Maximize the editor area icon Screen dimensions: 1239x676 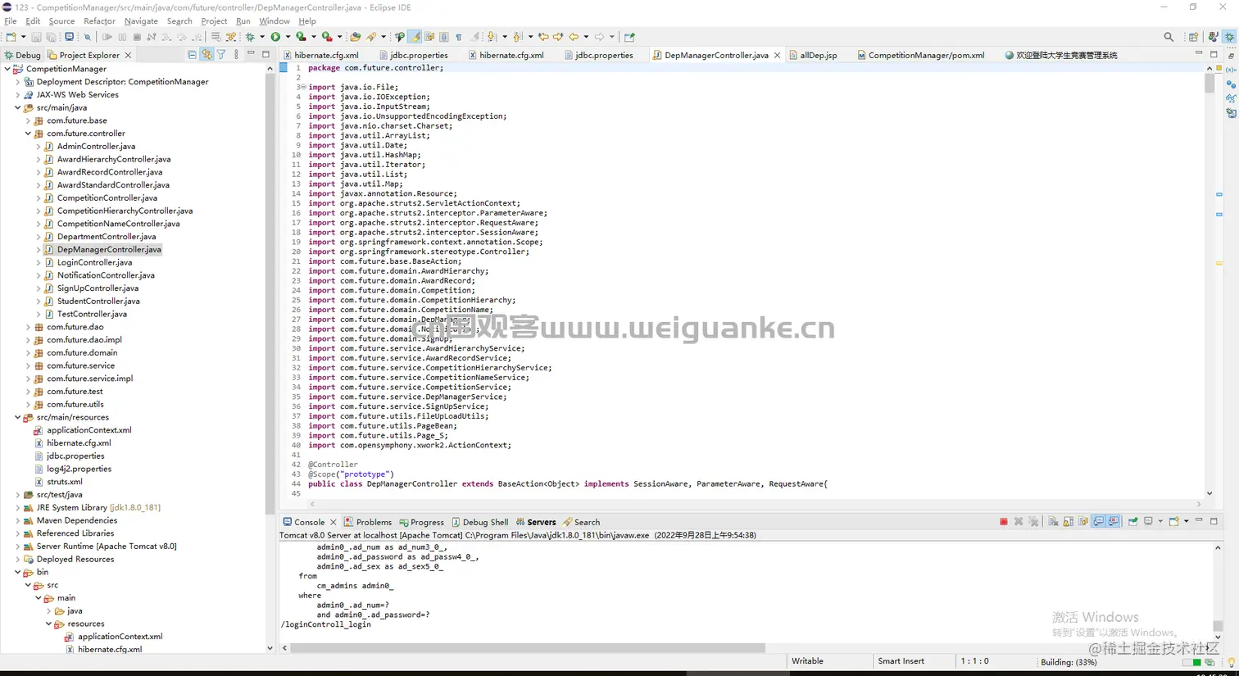1214,54
